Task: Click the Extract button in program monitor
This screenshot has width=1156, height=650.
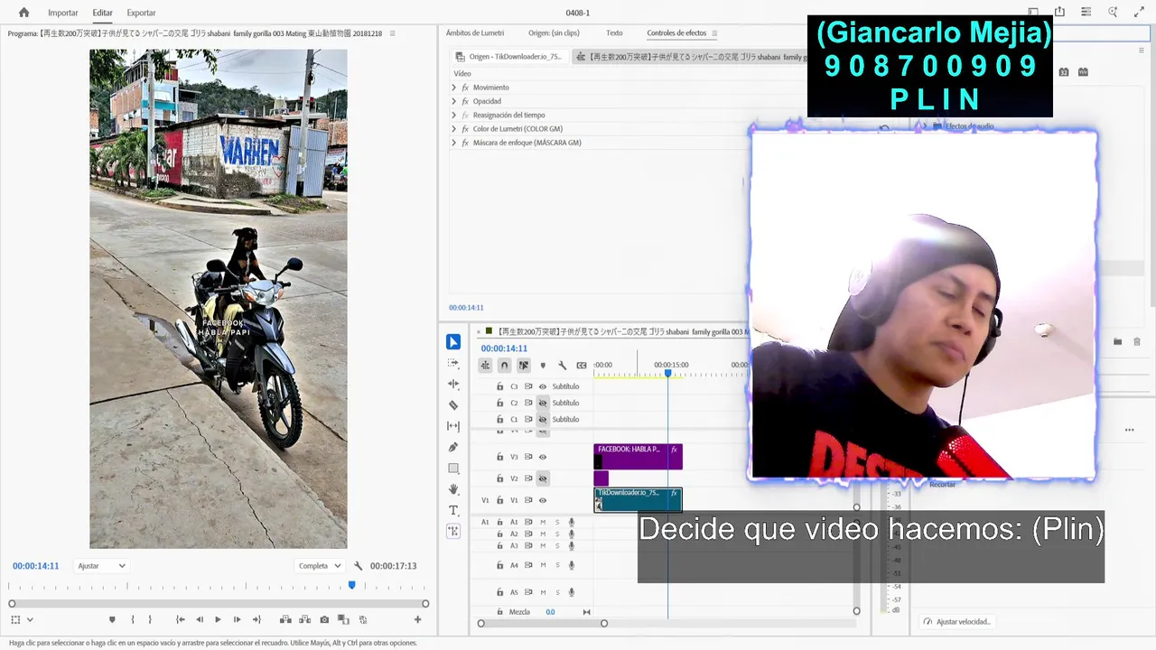Action: pos(305,620)
